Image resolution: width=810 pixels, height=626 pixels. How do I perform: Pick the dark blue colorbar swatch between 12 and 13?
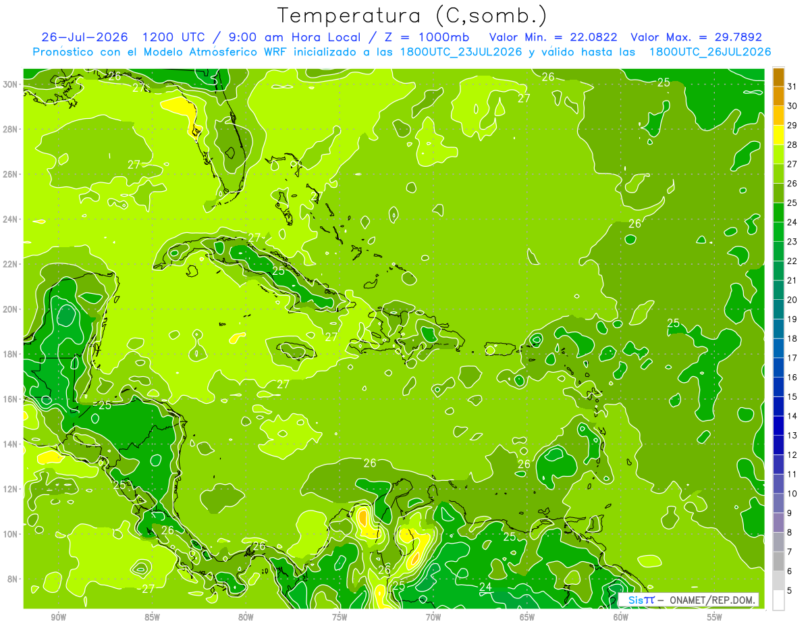point(778,445)
